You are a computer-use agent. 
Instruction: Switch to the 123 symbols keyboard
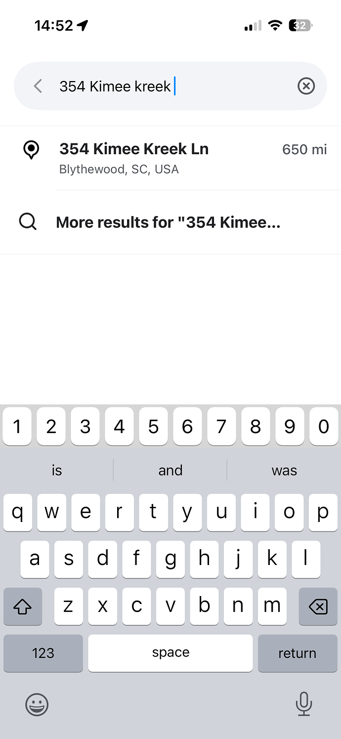(x=43, y=653)
